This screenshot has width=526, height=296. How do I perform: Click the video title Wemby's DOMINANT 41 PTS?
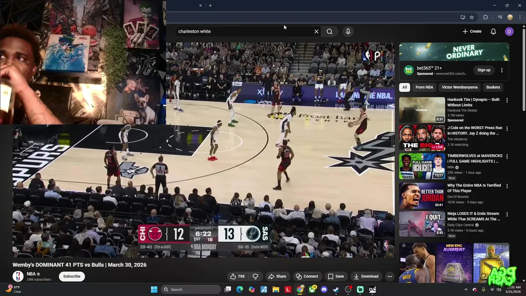(x=79, y=265)
